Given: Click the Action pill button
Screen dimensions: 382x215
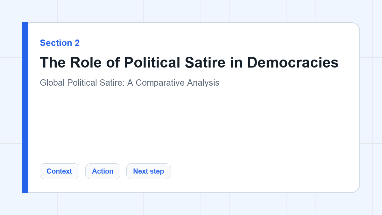Looking at the screenshot, I should pos(103,171).
